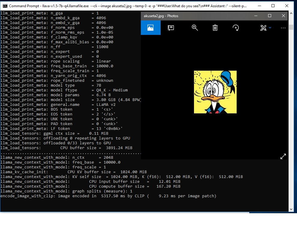The height and width of the screenshot is (249, 297).
Task: Click the fullscreen expand arrow in Photos
Action: point(283,156)
